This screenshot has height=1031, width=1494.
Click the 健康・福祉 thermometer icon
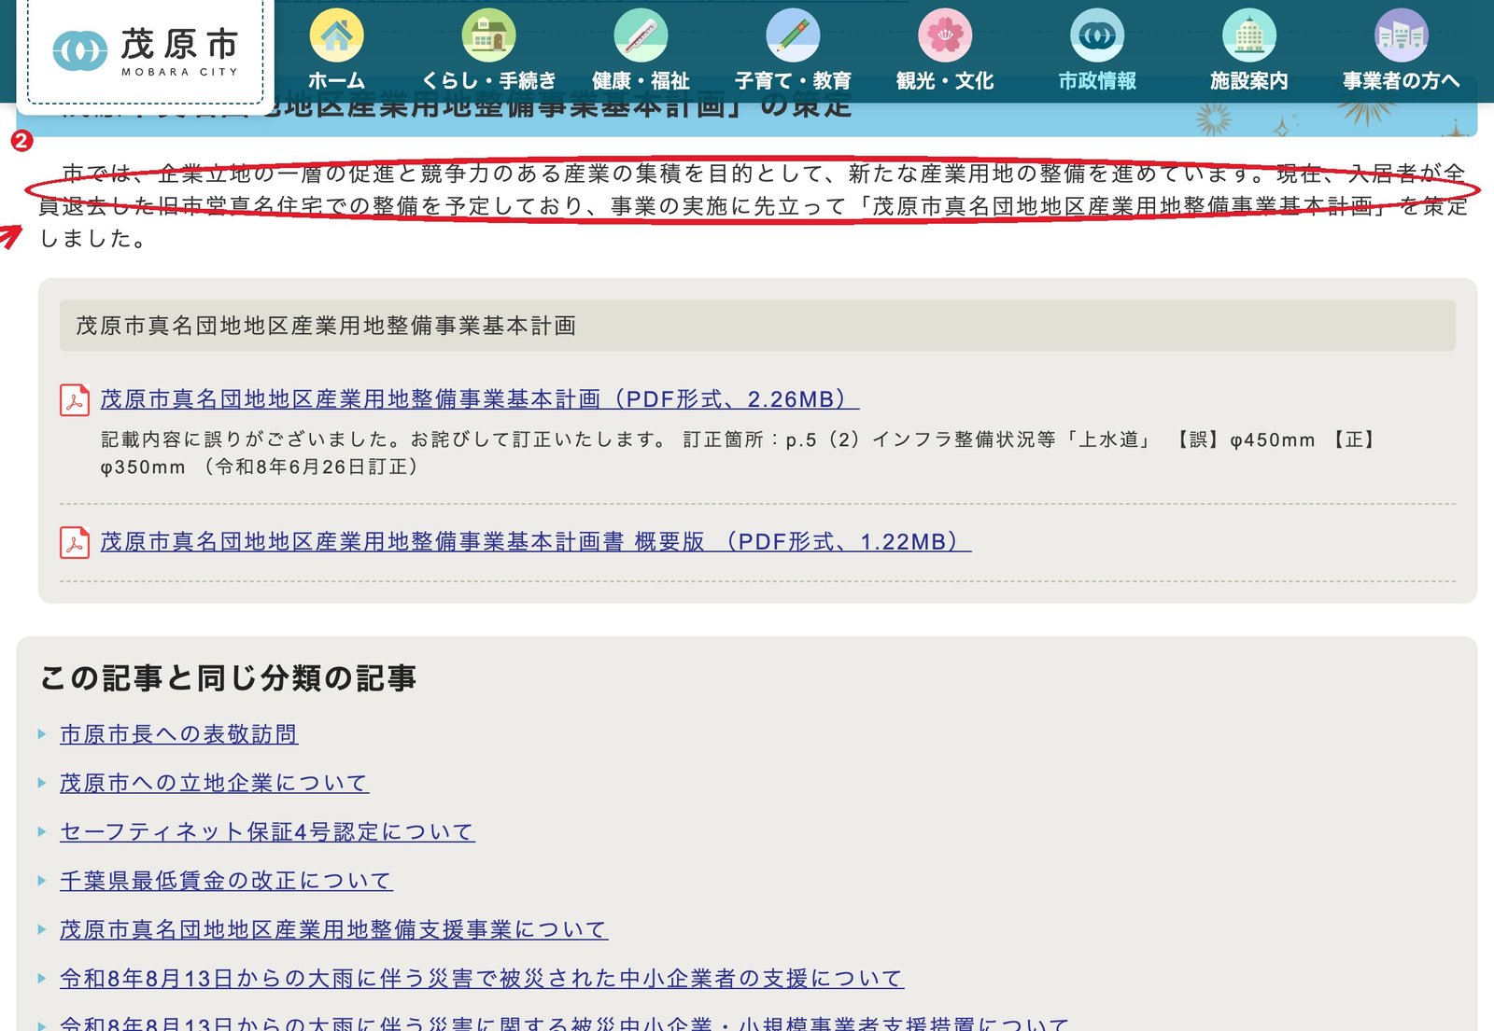click(x=641, y=35)
